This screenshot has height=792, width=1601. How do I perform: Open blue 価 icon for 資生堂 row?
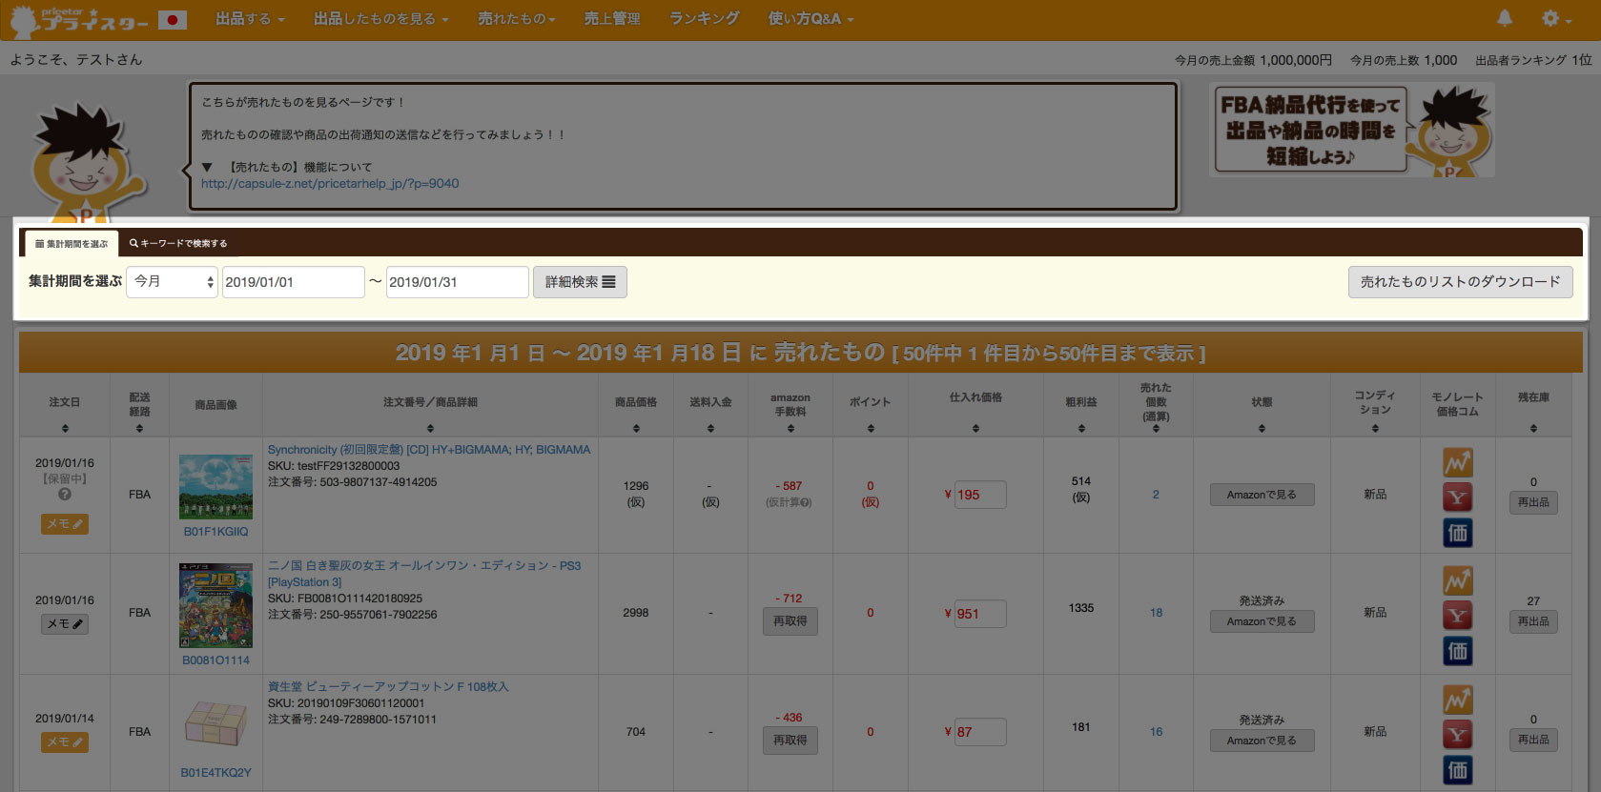(x=1457, y=770)
